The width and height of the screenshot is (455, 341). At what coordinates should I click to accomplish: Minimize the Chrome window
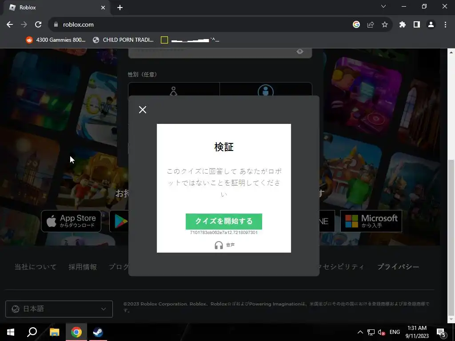click(404, 6)
